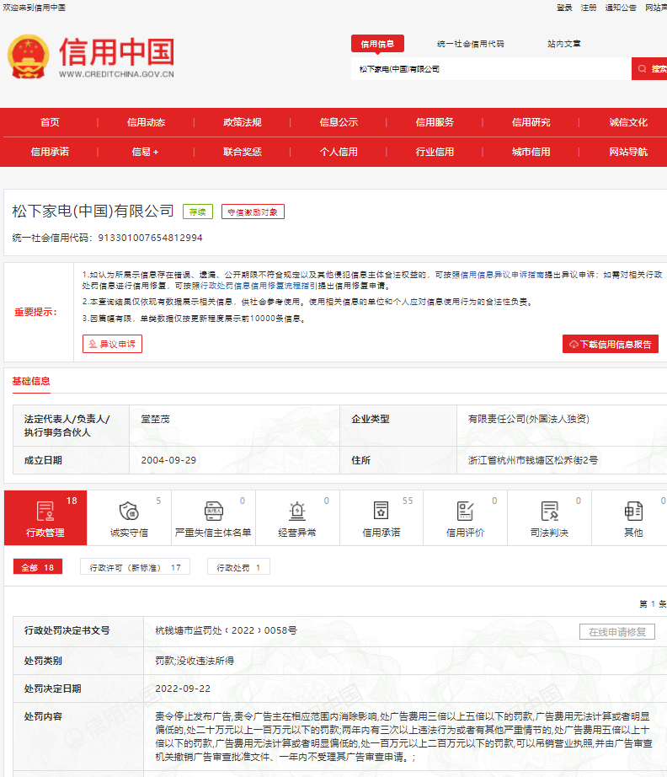Open 信用研究 menu item
Screen dimensions: 667x777
[x=531, y=122]
